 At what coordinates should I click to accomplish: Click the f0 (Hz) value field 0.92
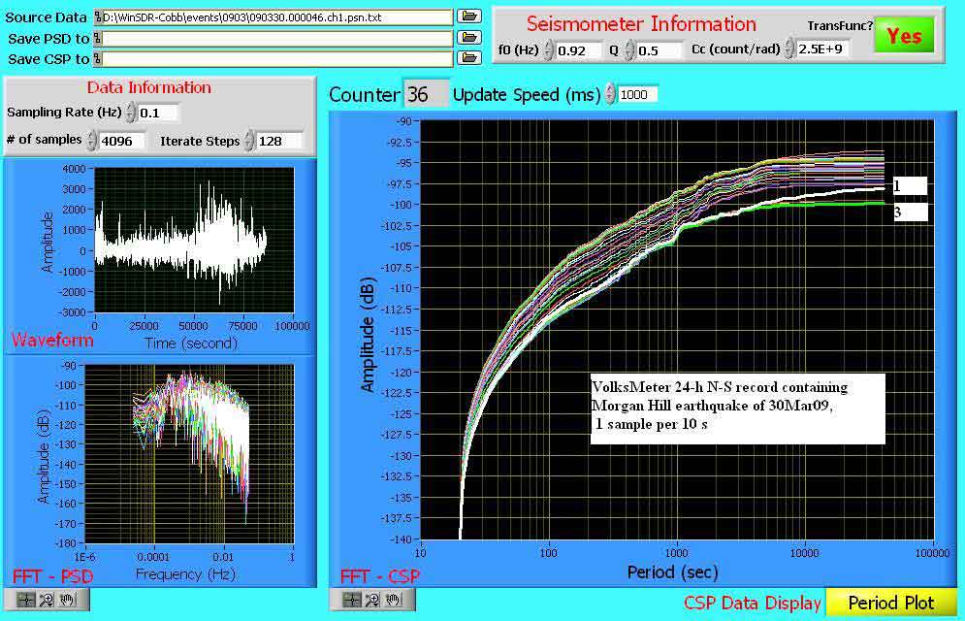(577, 50)
